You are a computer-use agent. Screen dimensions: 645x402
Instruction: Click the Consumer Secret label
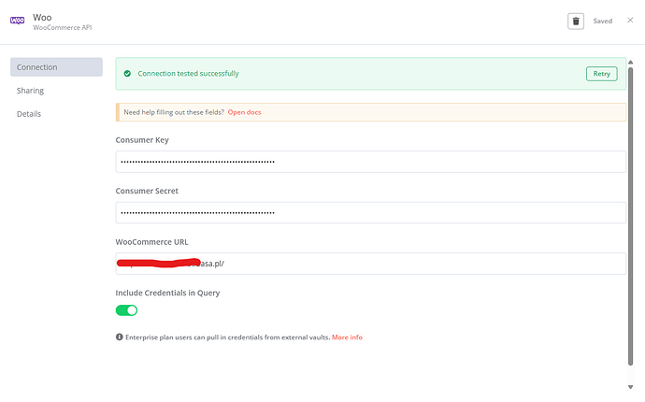click(147, 191)
